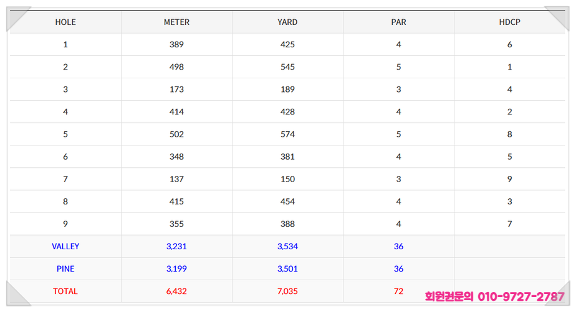This screenshot has width=576, height=312.
Task: Select the HDCP value in the 150 yard row
Action: (x=509, y=179)
